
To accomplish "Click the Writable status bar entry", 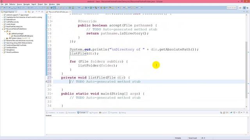I will pyautogui.click(x=178, y=138).
